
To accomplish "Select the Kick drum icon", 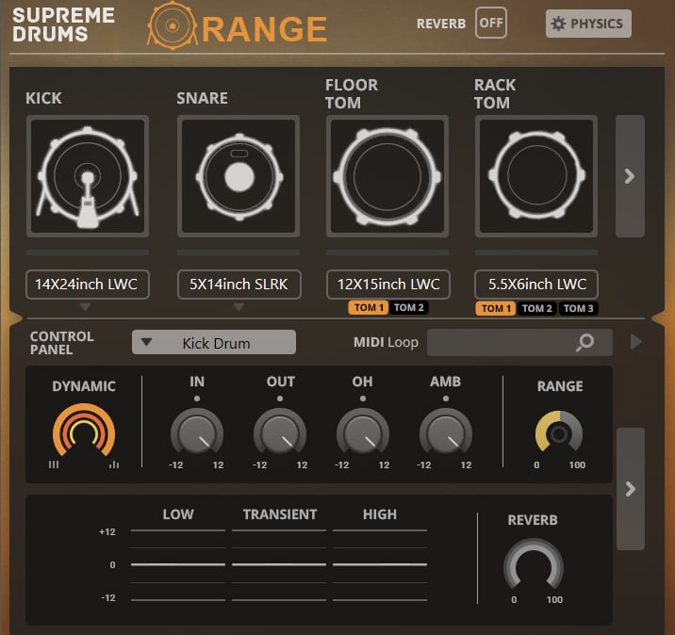I will pyautogui.click(x=88, y=176).
